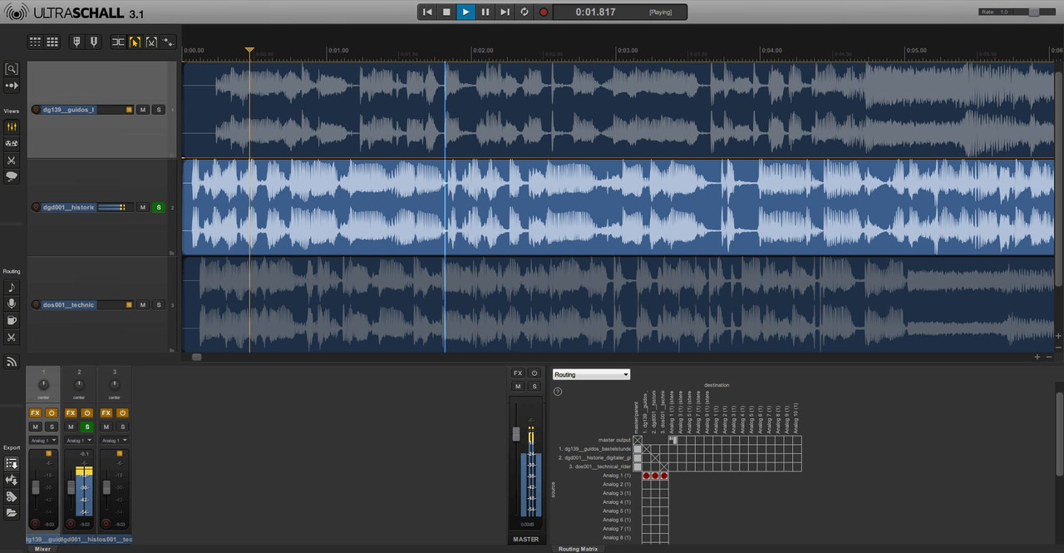Image resolution: width=1064 pixels, height=553 pixels.
Task: Click the open folder export icon
Action: point(12,513)
